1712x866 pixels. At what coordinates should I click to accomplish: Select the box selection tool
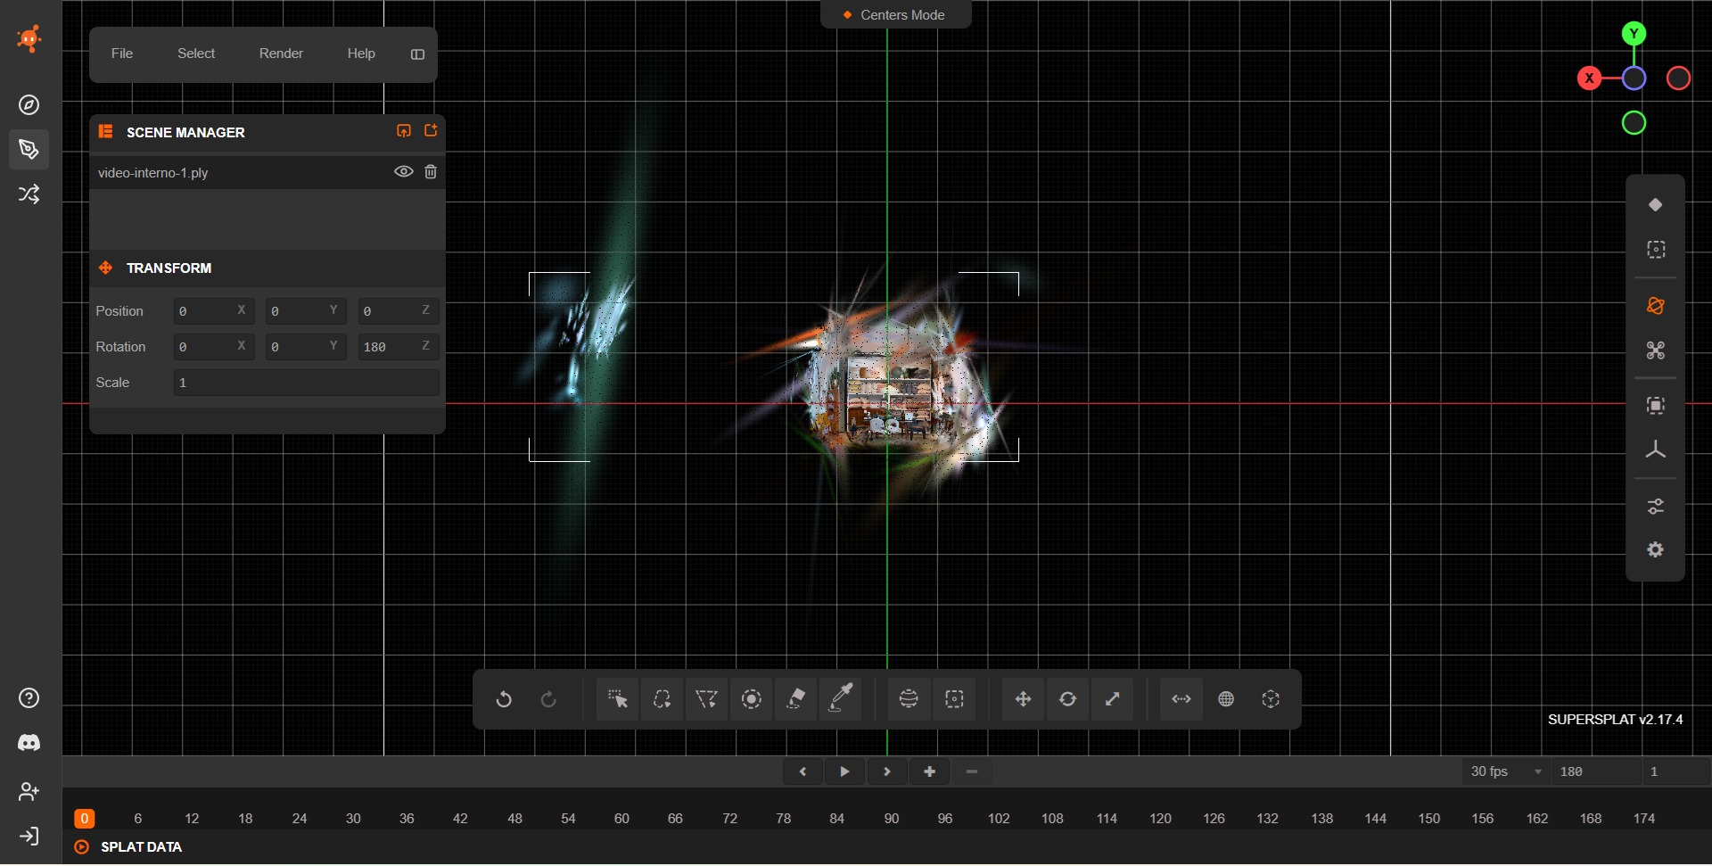(x=954, y=700)
